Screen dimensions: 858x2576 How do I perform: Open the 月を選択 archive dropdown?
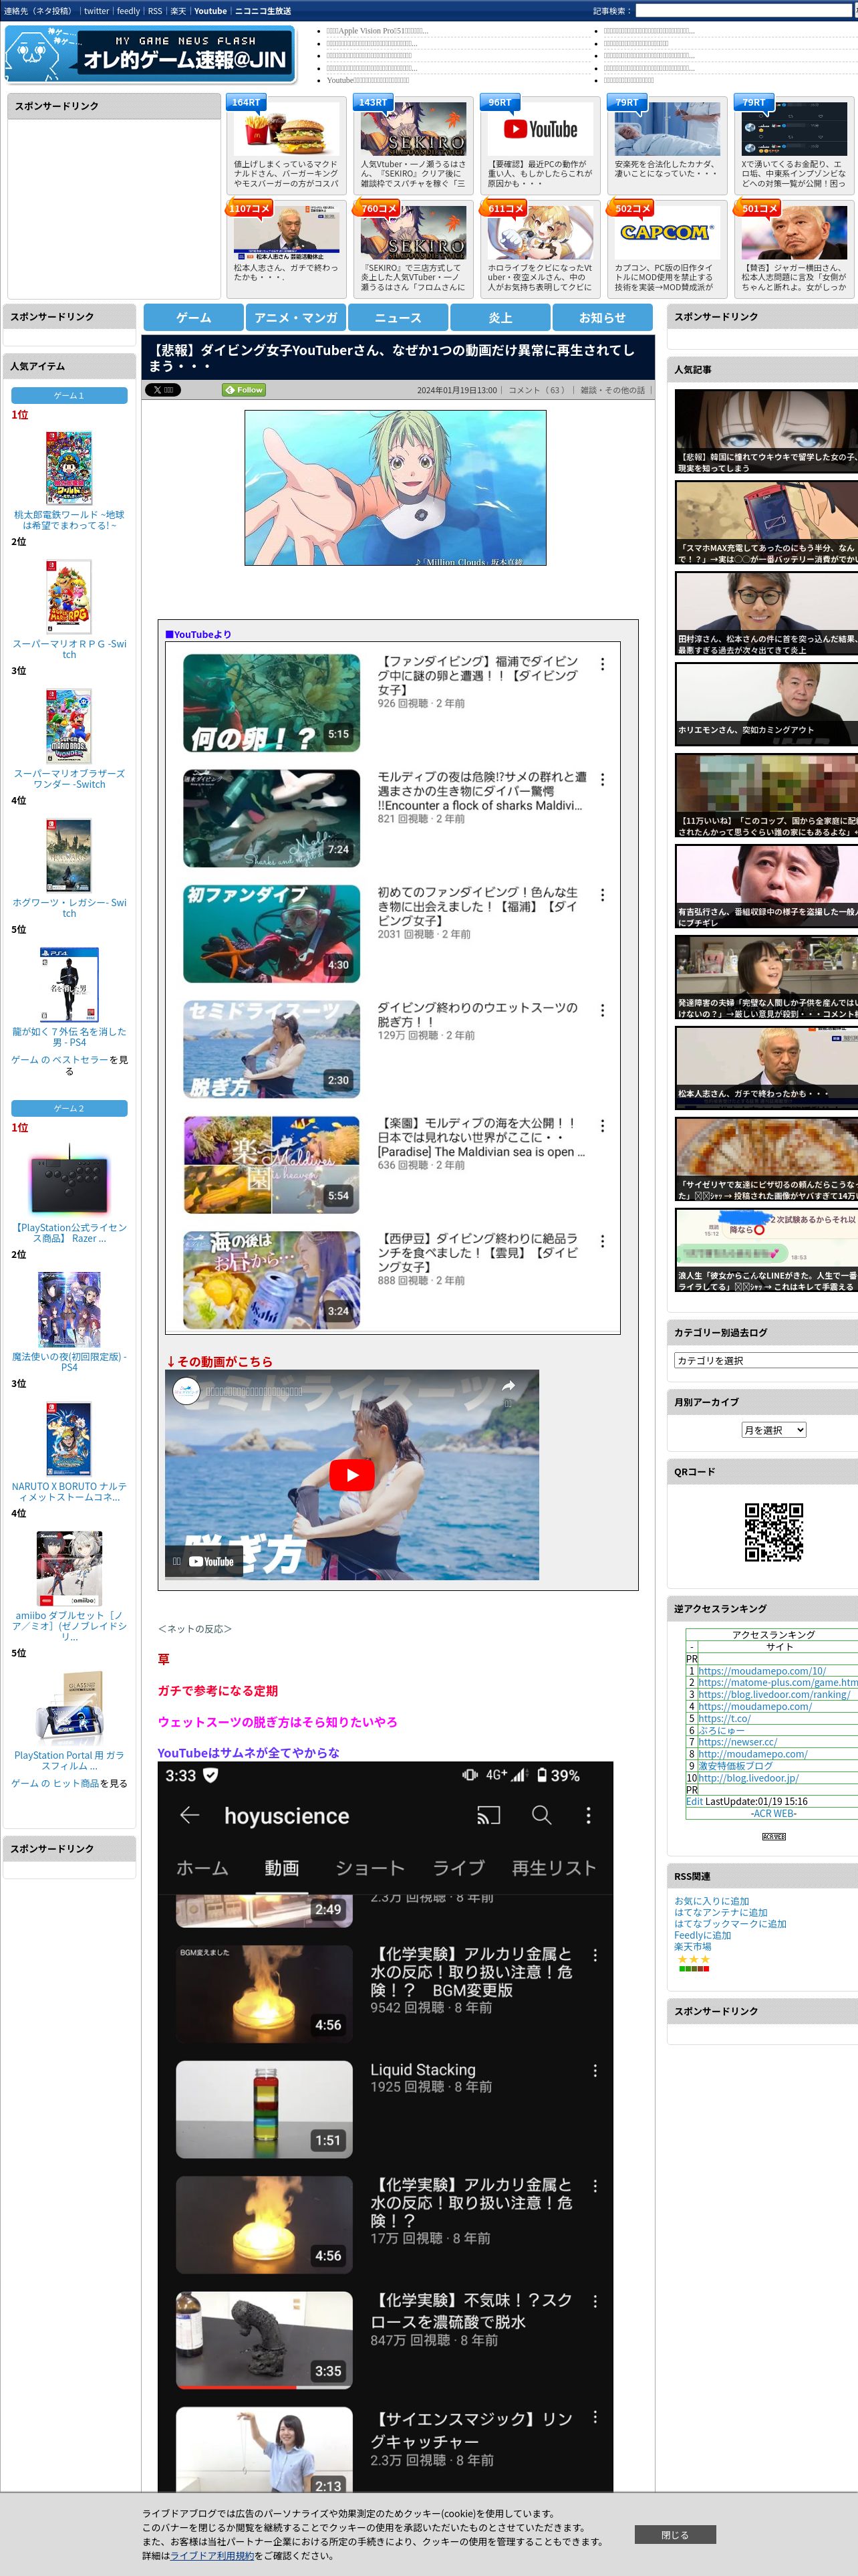773,1430
